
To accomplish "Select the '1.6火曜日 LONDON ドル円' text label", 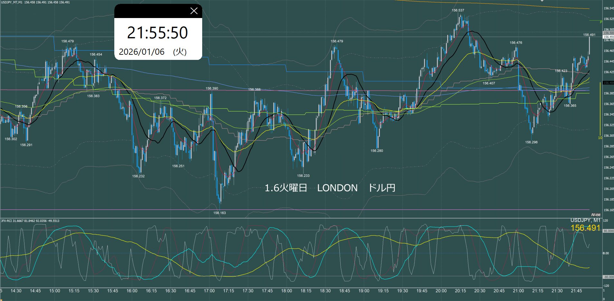I will pyautogui.click(x=330, y=188).
